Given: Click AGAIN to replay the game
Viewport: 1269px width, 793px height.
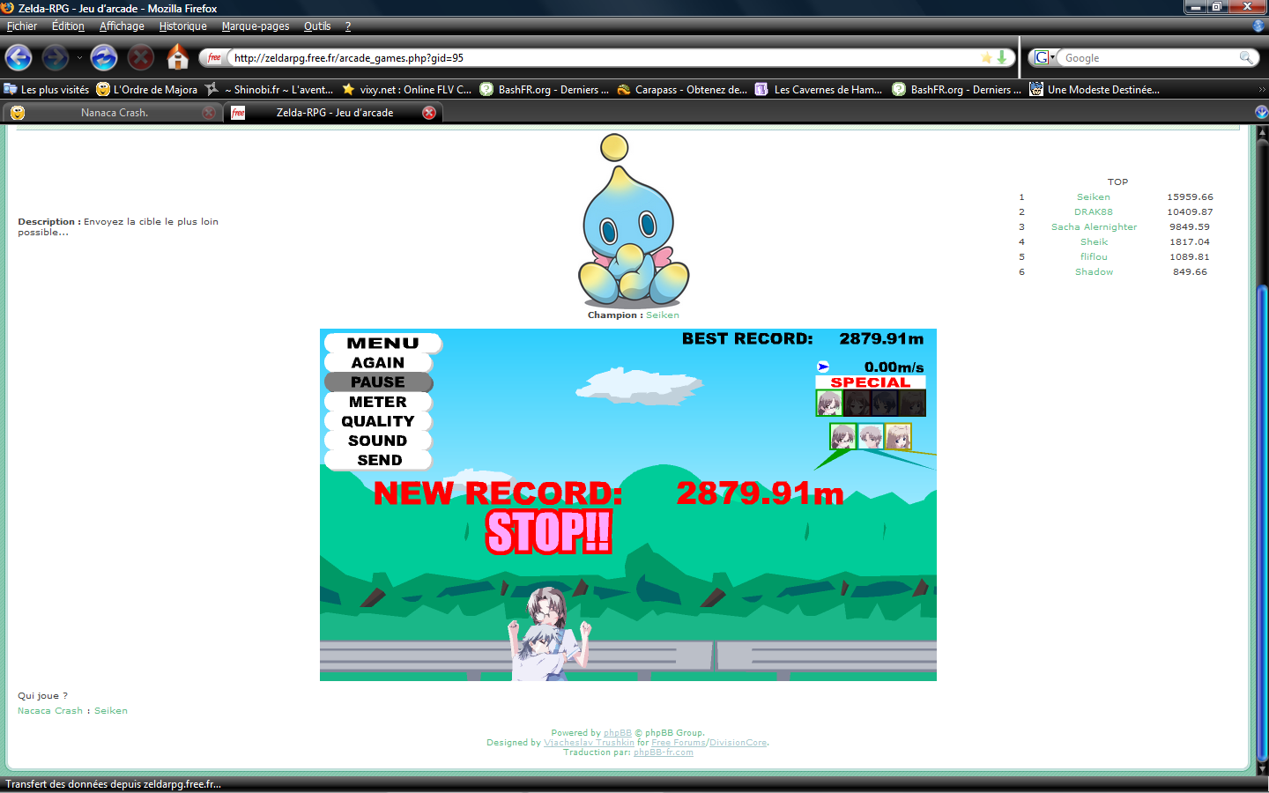Looking at the screenshot, I should tap(378, 363).
